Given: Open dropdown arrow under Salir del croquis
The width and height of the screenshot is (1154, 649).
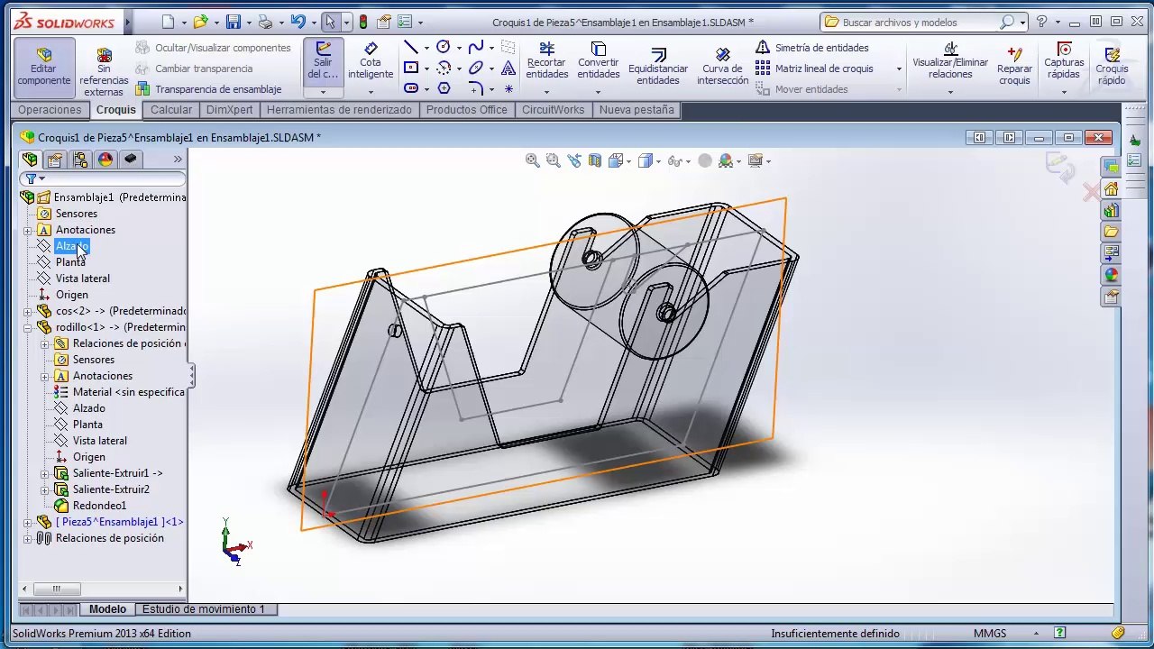Looking at the screenshot, I should (323, 92).
